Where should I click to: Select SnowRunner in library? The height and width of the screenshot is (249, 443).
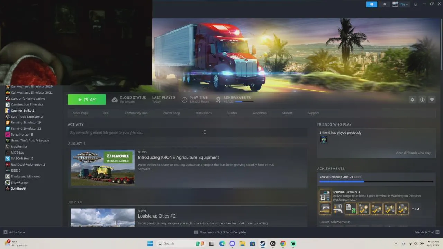pyautogui.click(x=20, y=183)
